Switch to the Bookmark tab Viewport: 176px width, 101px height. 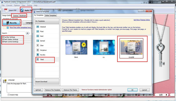pos(23,16)
